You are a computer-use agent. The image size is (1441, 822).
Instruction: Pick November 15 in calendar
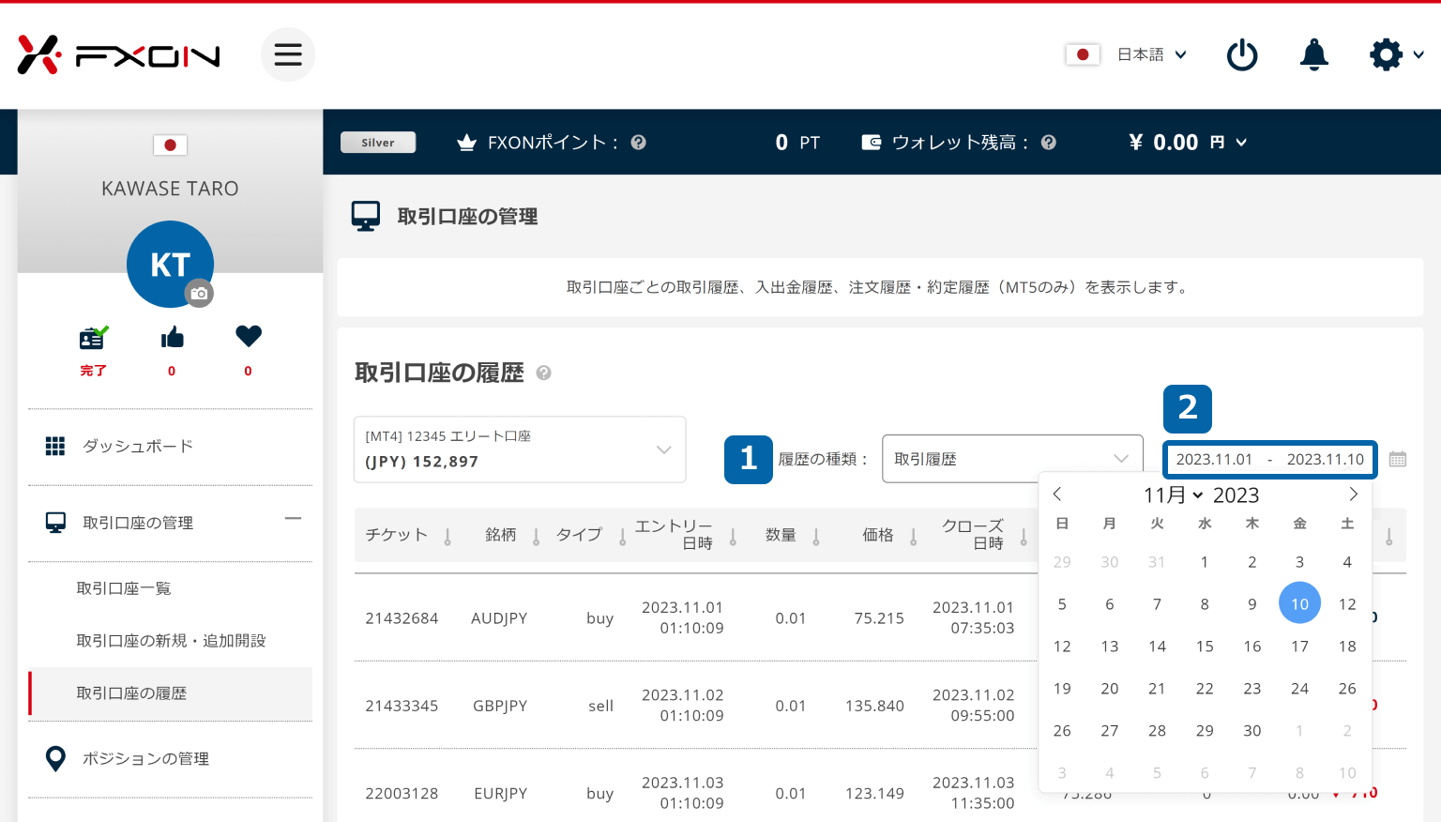(x=1205, y=647)
